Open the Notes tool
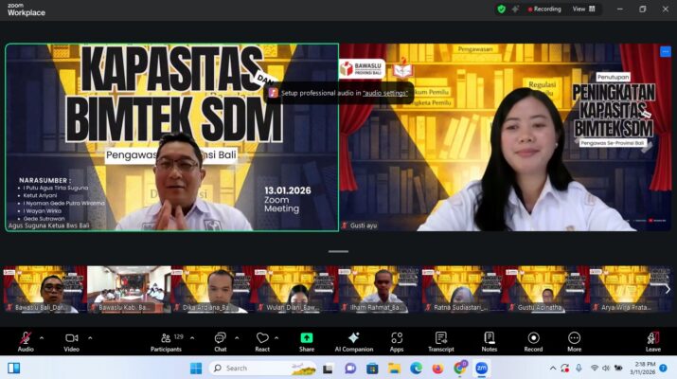The image size is (677, 379). pos(489,338)
